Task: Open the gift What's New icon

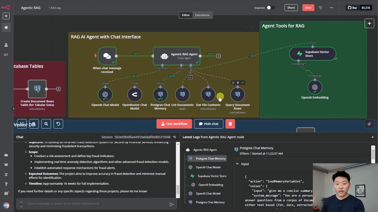Action: (x=6, y=193)
